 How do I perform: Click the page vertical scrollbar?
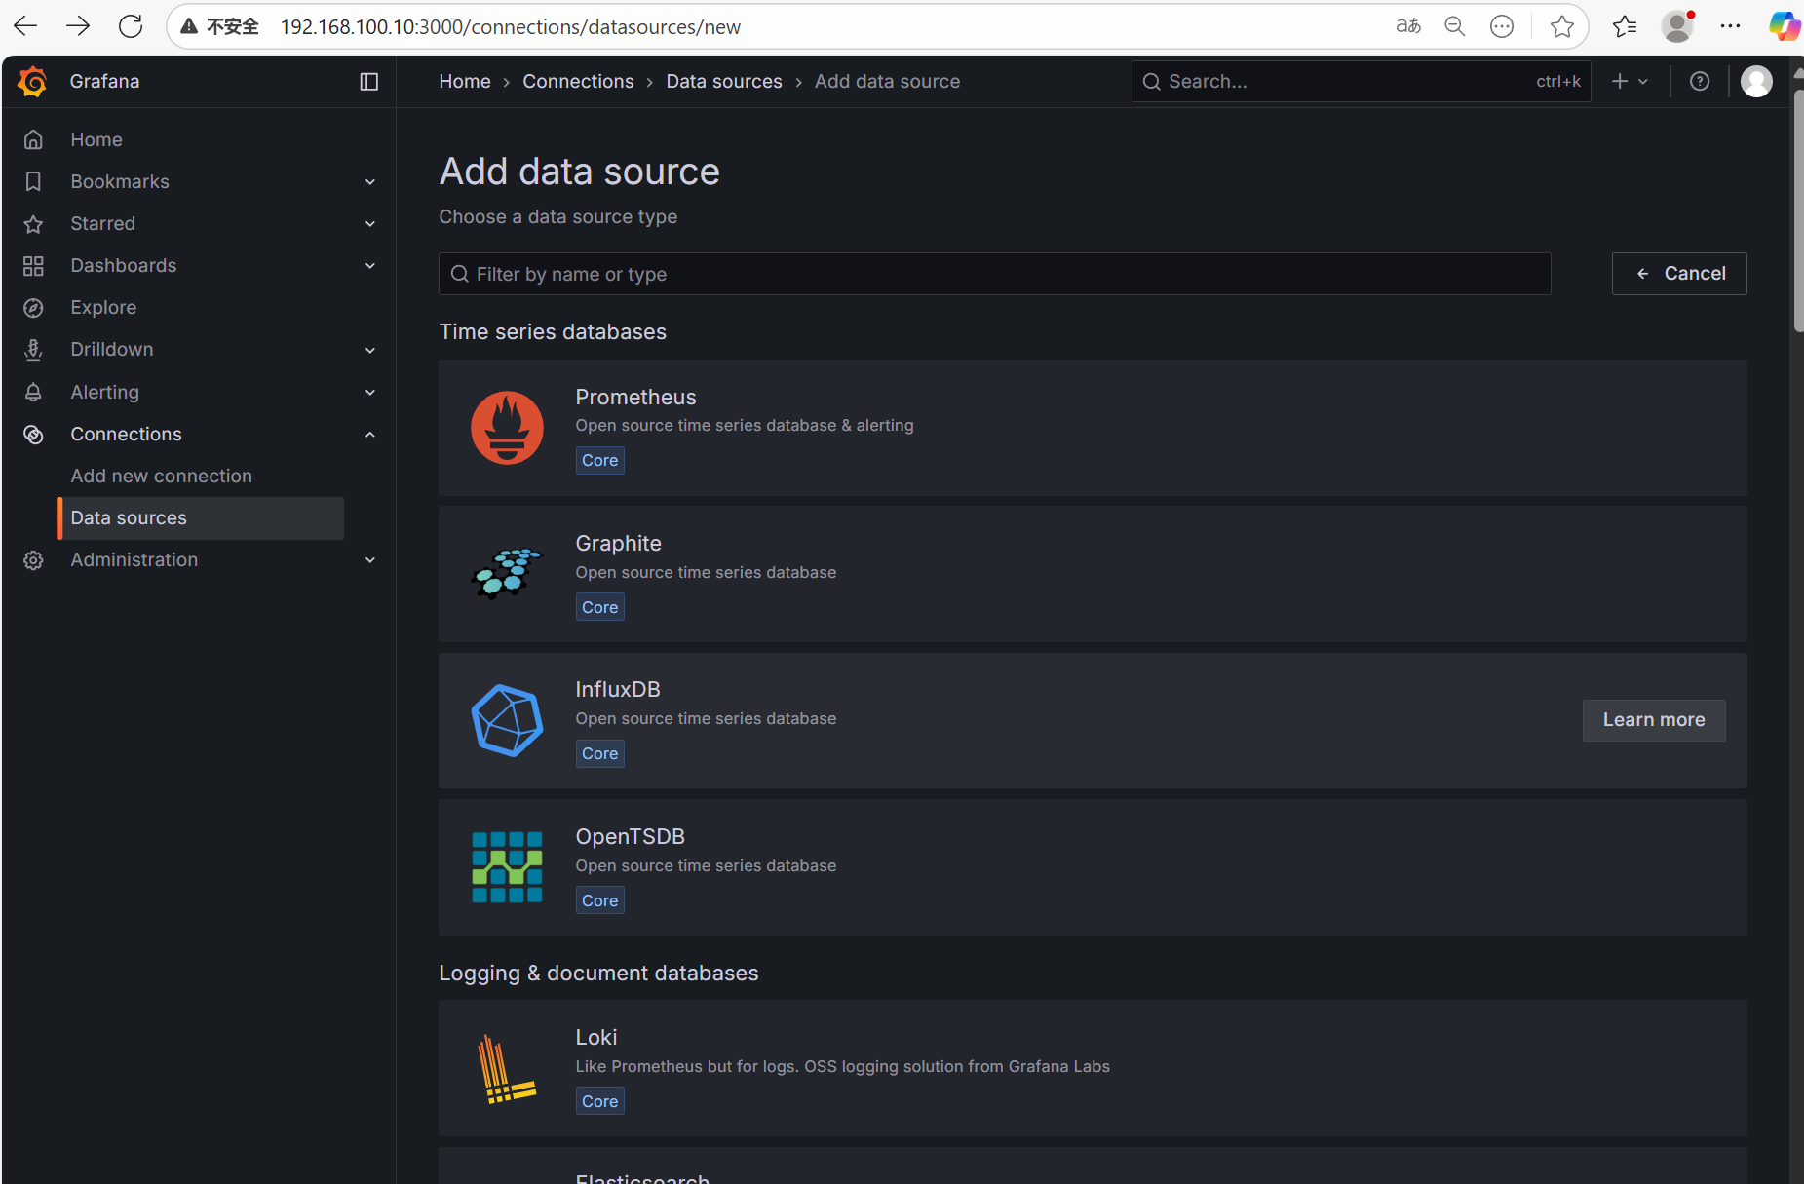coord(1798,211)
